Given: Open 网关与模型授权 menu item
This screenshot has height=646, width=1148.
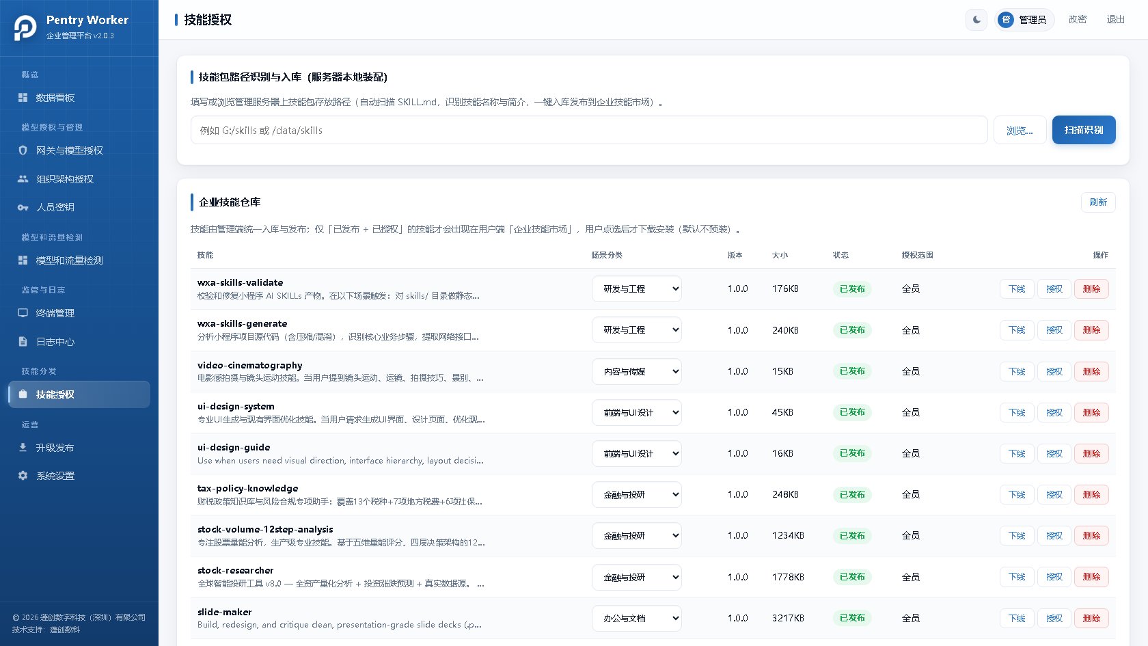Looking at the screenshot, I should (x=79, y=150).
